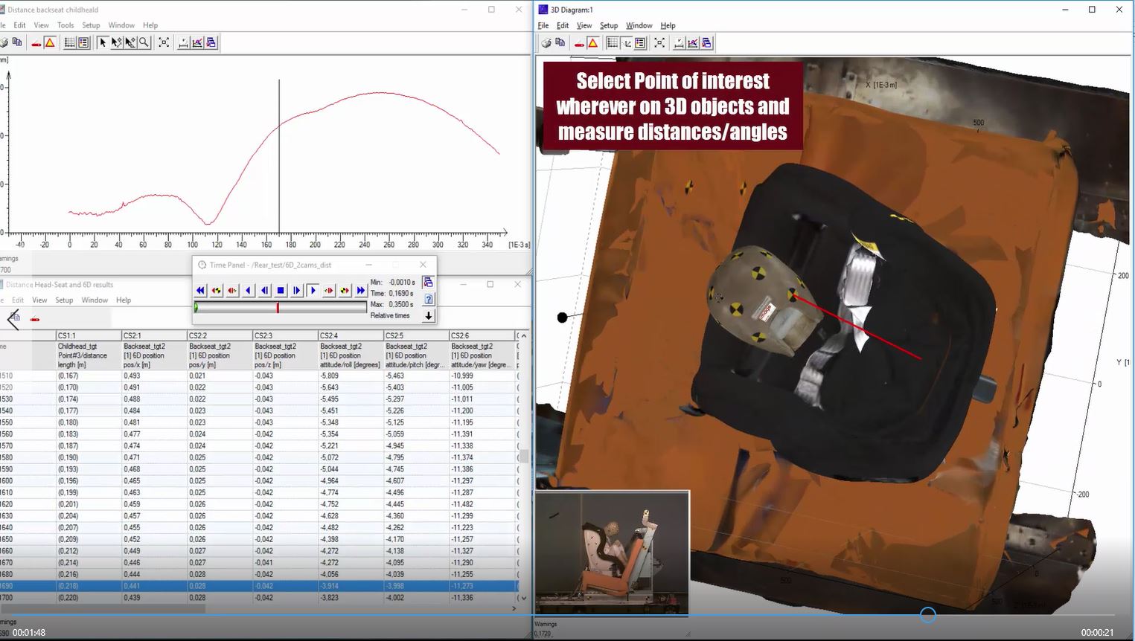This screenshot has width=1135, height=641.
Task: Open the Setup menu in the 3D Diagram window
Action: [609, 25]
